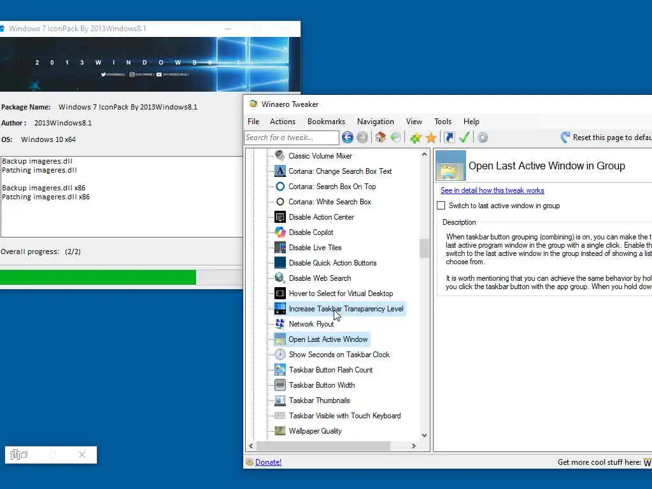Screen dimensions: 652x489
Task: Open the Tools menu
Action: pyautogui.click(x=443, y=122)
